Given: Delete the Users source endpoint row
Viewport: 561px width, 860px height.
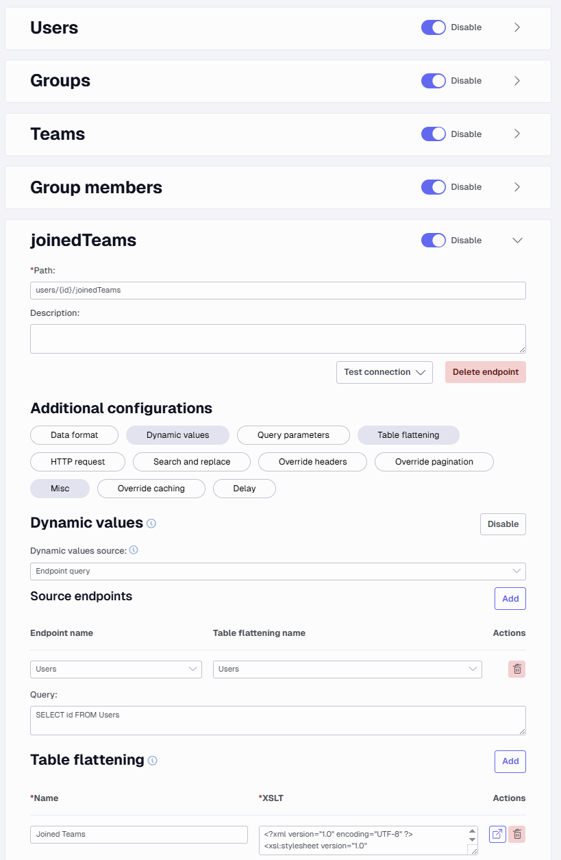Looking at the screenshot, I should click(517, 669).
